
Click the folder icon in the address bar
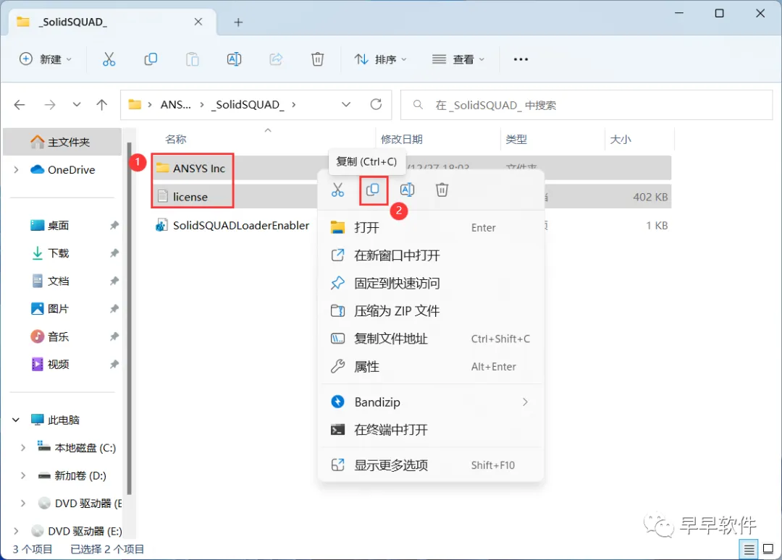[x=135, y=105]
